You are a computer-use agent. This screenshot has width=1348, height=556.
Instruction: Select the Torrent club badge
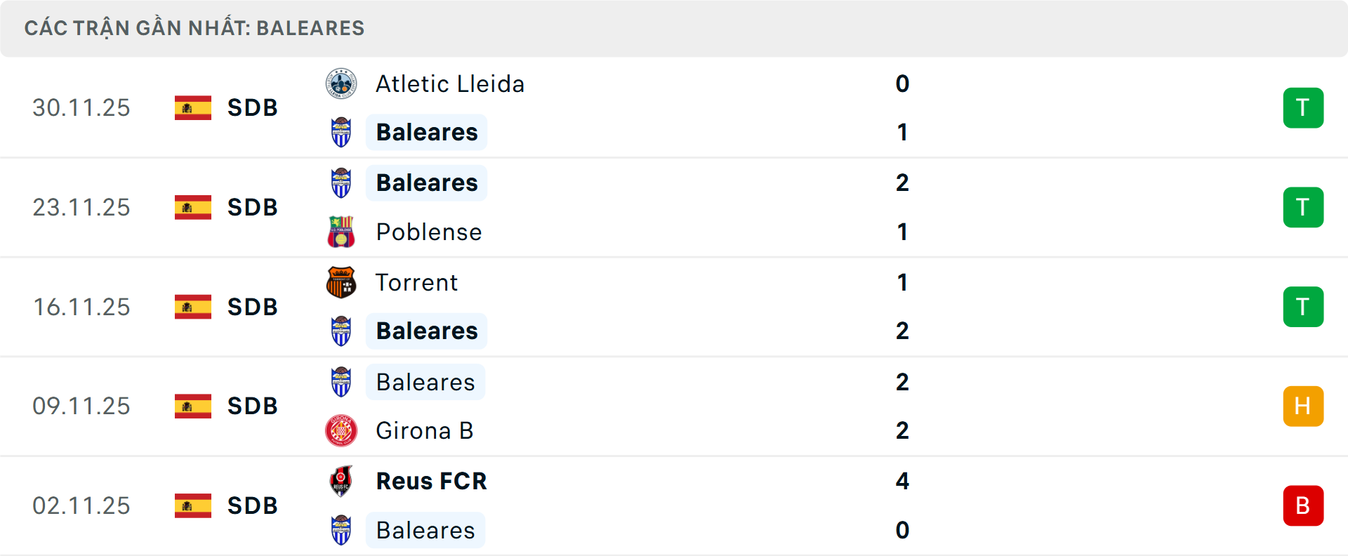click(341, 282)
